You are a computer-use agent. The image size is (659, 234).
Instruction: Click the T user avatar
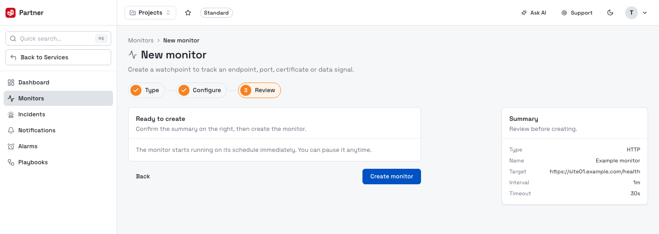(x=632, y=13)
